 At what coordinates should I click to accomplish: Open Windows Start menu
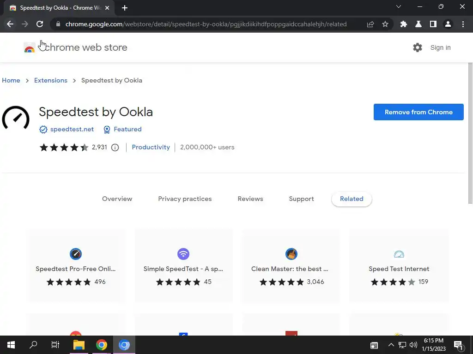click(11, 345)
